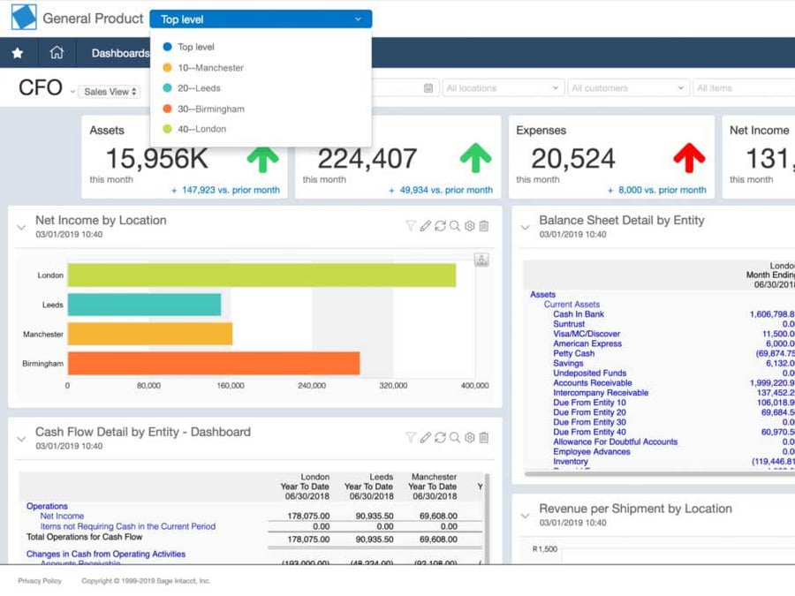Open the Top level entity dropdown
This screenshot has width=795, height=596.
tap(261, 18)
